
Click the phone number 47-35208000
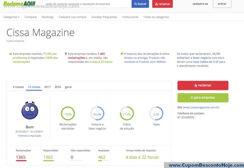tap(186, 117)
